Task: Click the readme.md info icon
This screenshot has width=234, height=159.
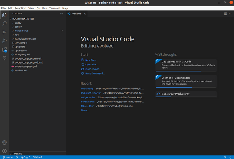Action: (13, 71)
